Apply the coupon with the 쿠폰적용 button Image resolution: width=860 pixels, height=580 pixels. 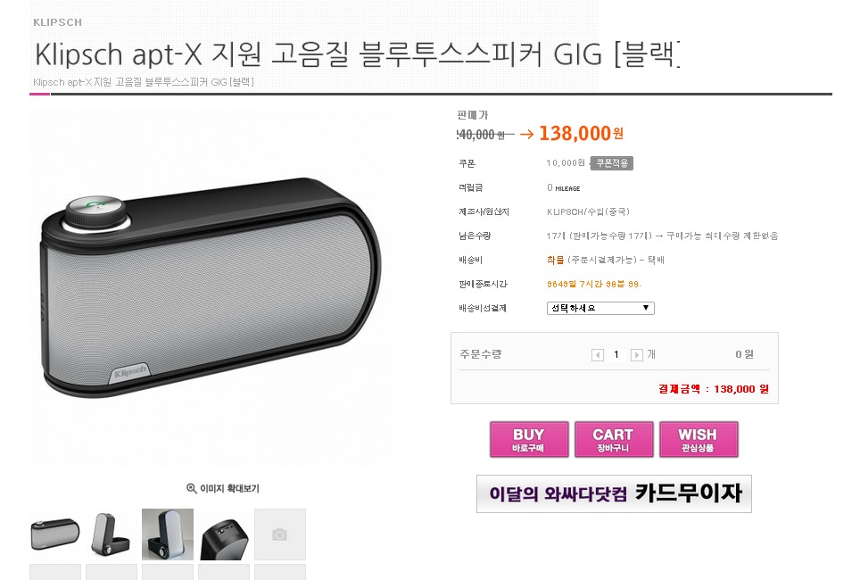click(x=612, y=163)
